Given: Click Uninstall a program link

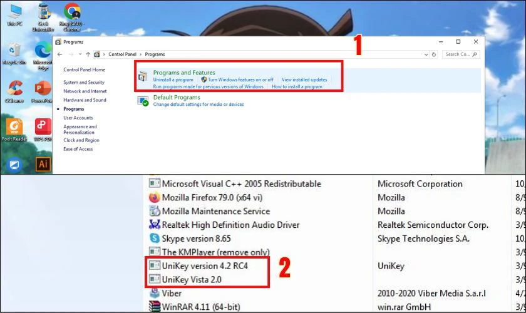Looking at the screenshot, I should point(173,80).
